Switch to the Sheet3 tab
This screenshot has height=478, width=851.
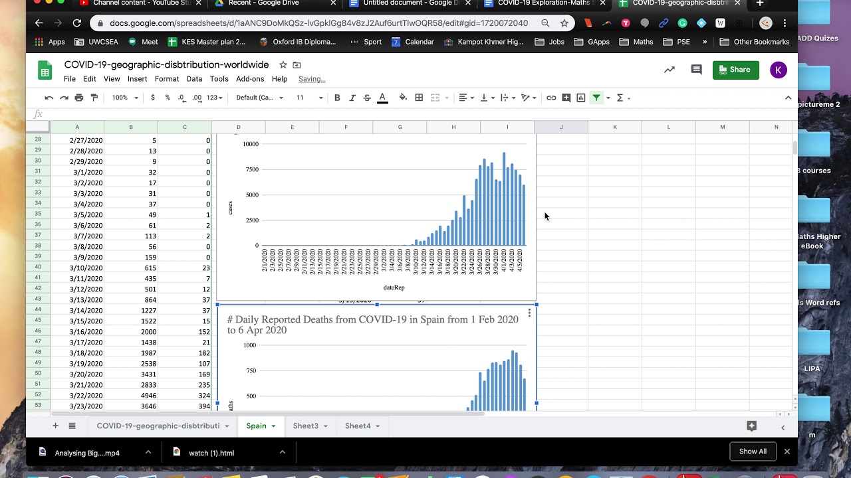pyautogui.click(x=306, y=426)
